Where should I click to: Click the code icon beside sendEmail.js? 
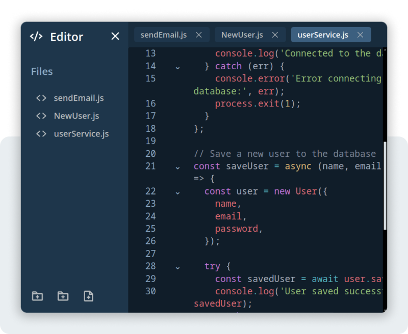tap(41, 98)
